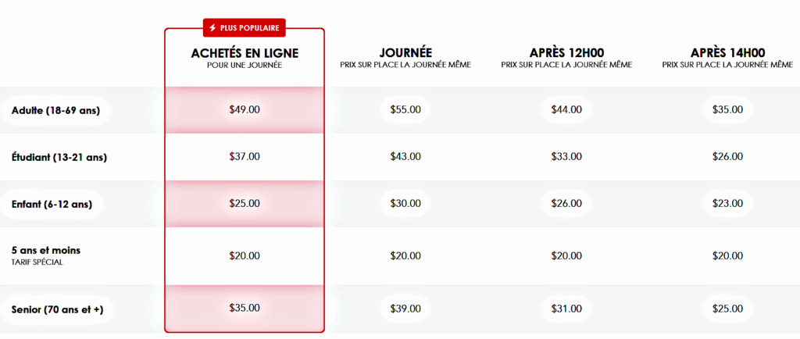Viewport: 800px width, 339px height.
Task: Click the $31.00 senior après 12H00 price
Action: (566, 309)
